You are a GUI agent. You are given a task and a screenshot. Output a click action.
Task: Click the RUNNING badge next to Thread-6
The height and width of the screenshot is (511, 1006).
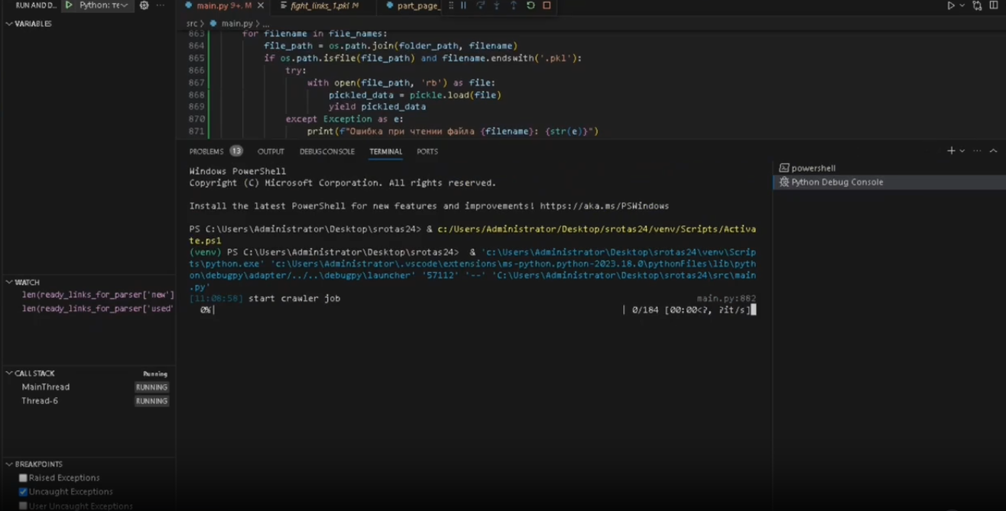click(152, 401)
